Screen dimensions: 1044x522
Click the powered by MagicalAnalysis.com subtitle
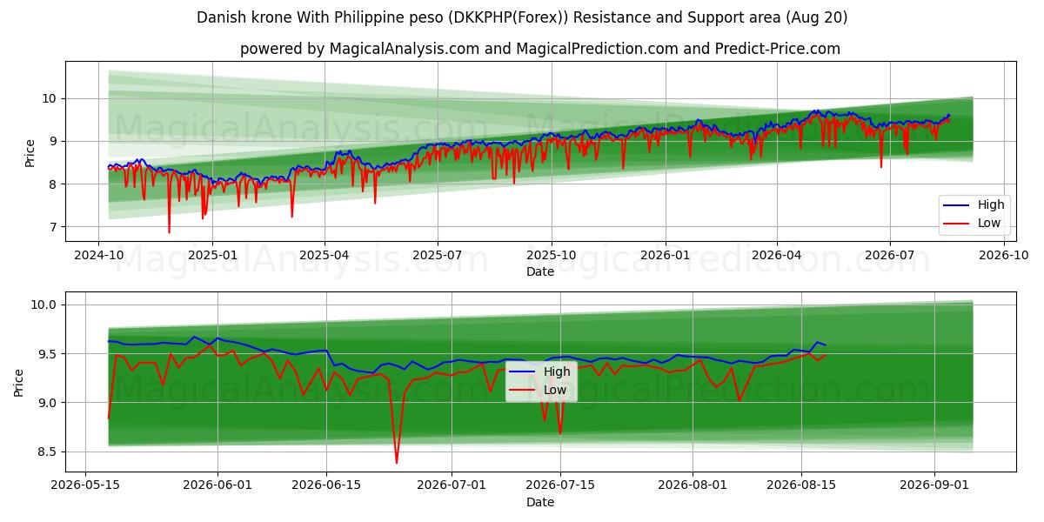point(540,49)
